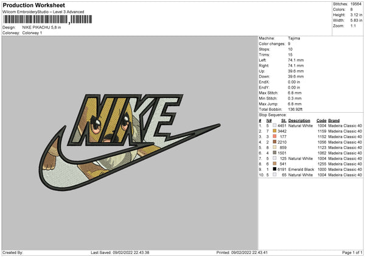Click the brown swatch for stitch count 2210
The height and width of the screenshot is (257, 365).
click(274, 142)
